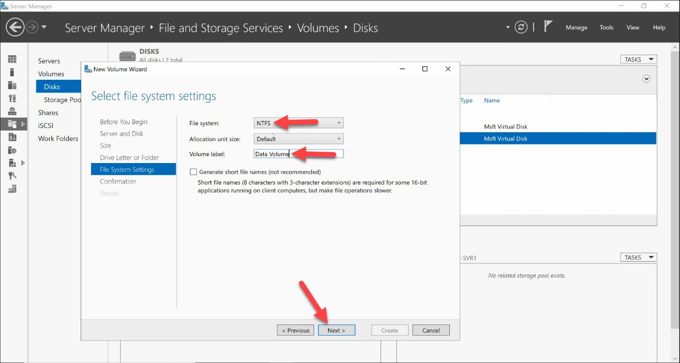
Task: Open the Dashboard icon in the left rail
Action: coord(12,59)
